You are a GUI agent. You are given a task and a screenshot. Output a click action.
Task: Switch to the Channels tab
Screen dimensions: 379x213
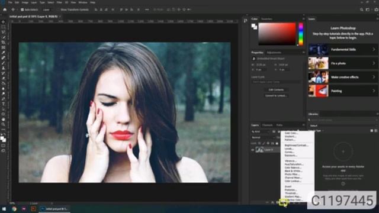coord(267,125)
